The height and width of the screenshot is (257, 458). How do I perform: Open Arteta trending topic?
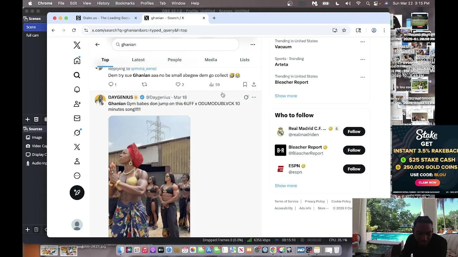click(281, 65)
